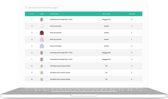Screen dimensions: 168x99
Task: Click the magnifier icon in the search box
Action: [x=26, y=8]
